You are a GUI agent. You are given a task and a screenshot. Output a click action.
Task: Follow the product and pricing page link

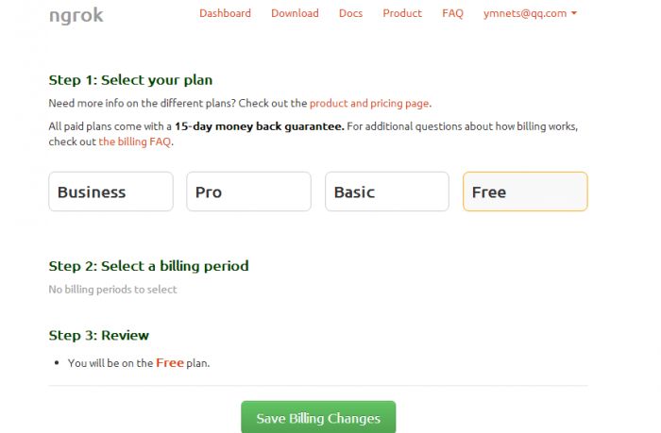pyautogui.click(x=369, y=104)
